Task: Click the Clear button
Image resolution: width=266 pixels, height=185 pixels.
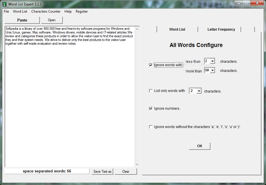Action: tap(126, 172)
